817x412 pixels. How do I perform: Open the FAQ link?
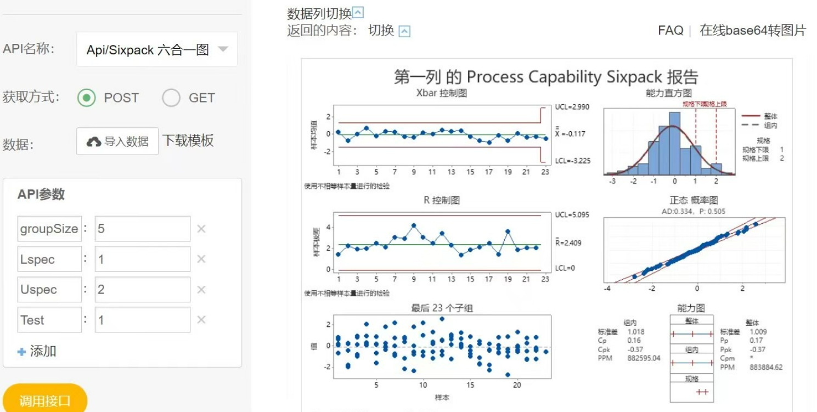[670, 30]
